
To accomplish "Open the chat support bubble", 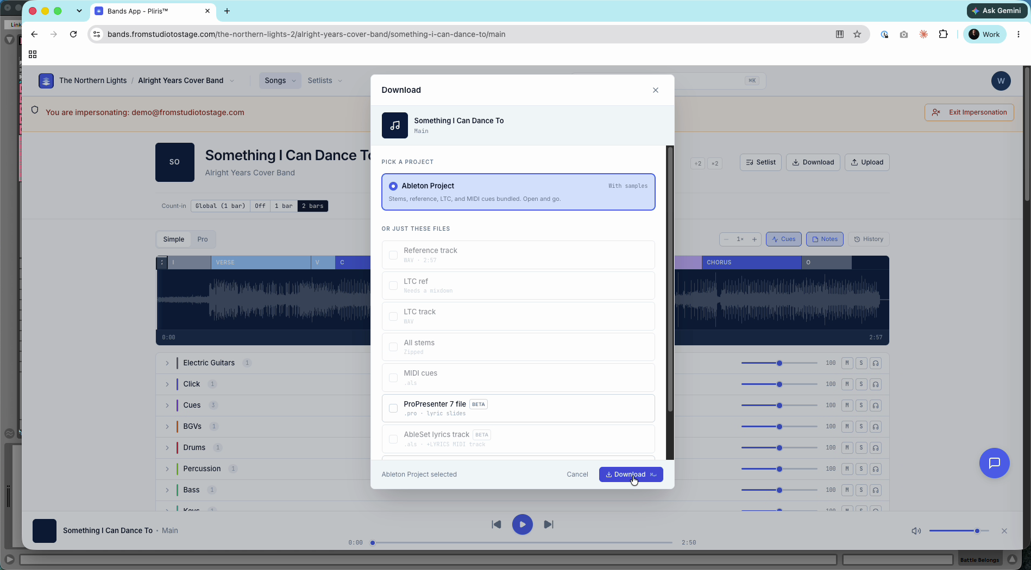I will [x=994, y=463].
